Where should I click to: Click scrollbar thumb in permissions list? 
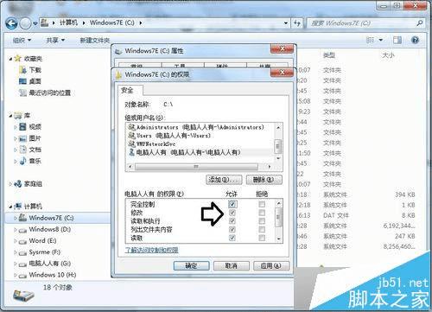(x=278, y=217)
